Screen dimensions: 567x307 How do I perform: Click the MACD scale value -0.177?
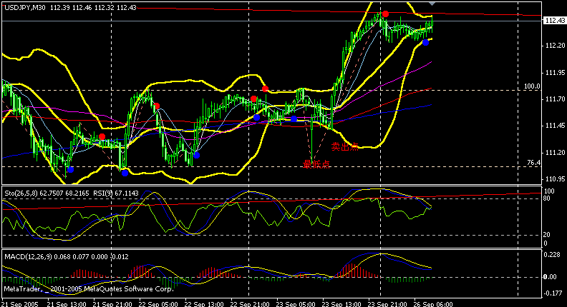coord(551,293)
